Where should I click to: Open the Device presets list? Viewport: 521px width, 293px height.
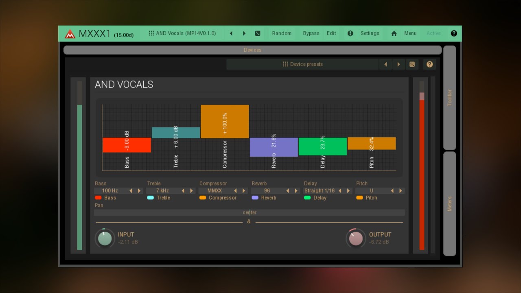[302, 64]
